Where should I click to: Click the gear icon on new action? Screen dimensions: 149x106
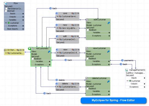pyautogui.click(x=73, y=25)
